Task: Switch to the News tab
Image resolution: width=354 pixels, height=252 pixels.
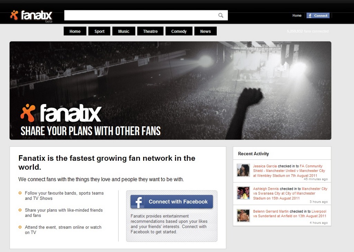Action: click(205, 31)
